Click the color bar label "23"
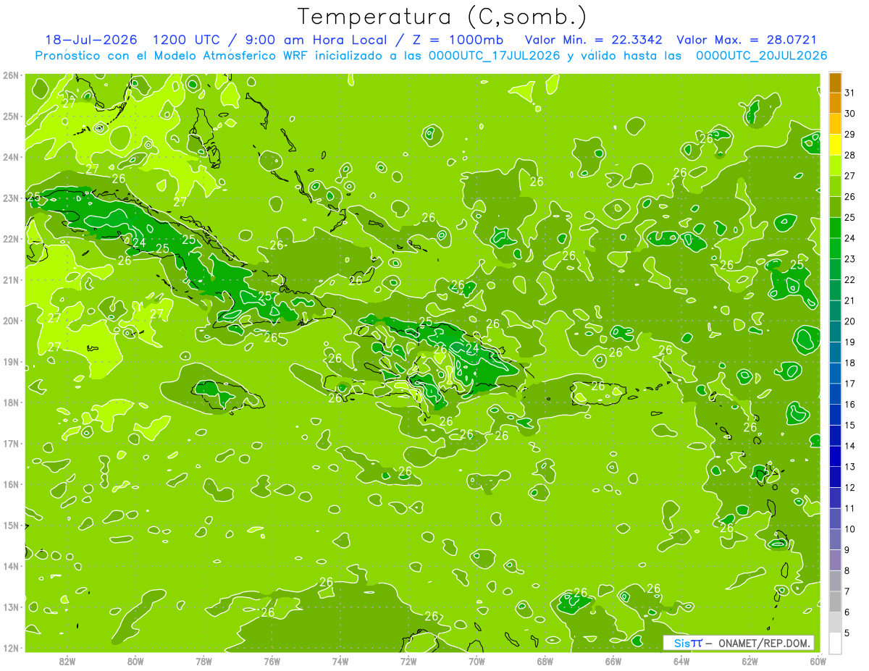 click(850, 259)
